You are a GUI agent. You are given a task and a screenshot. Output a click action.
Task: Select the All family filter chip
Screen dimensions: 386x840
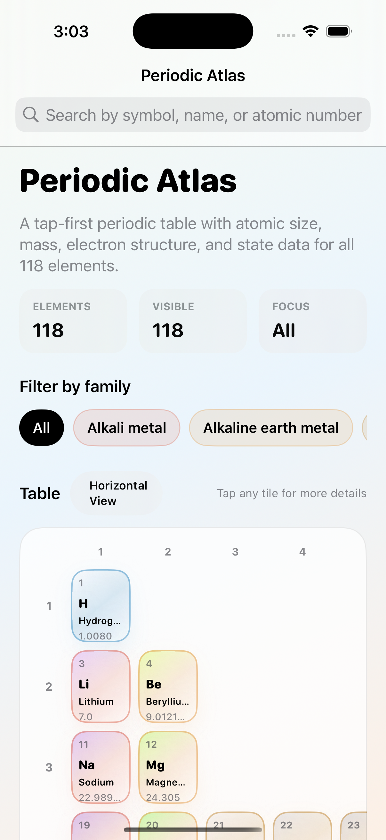click(x=42, y=427)
